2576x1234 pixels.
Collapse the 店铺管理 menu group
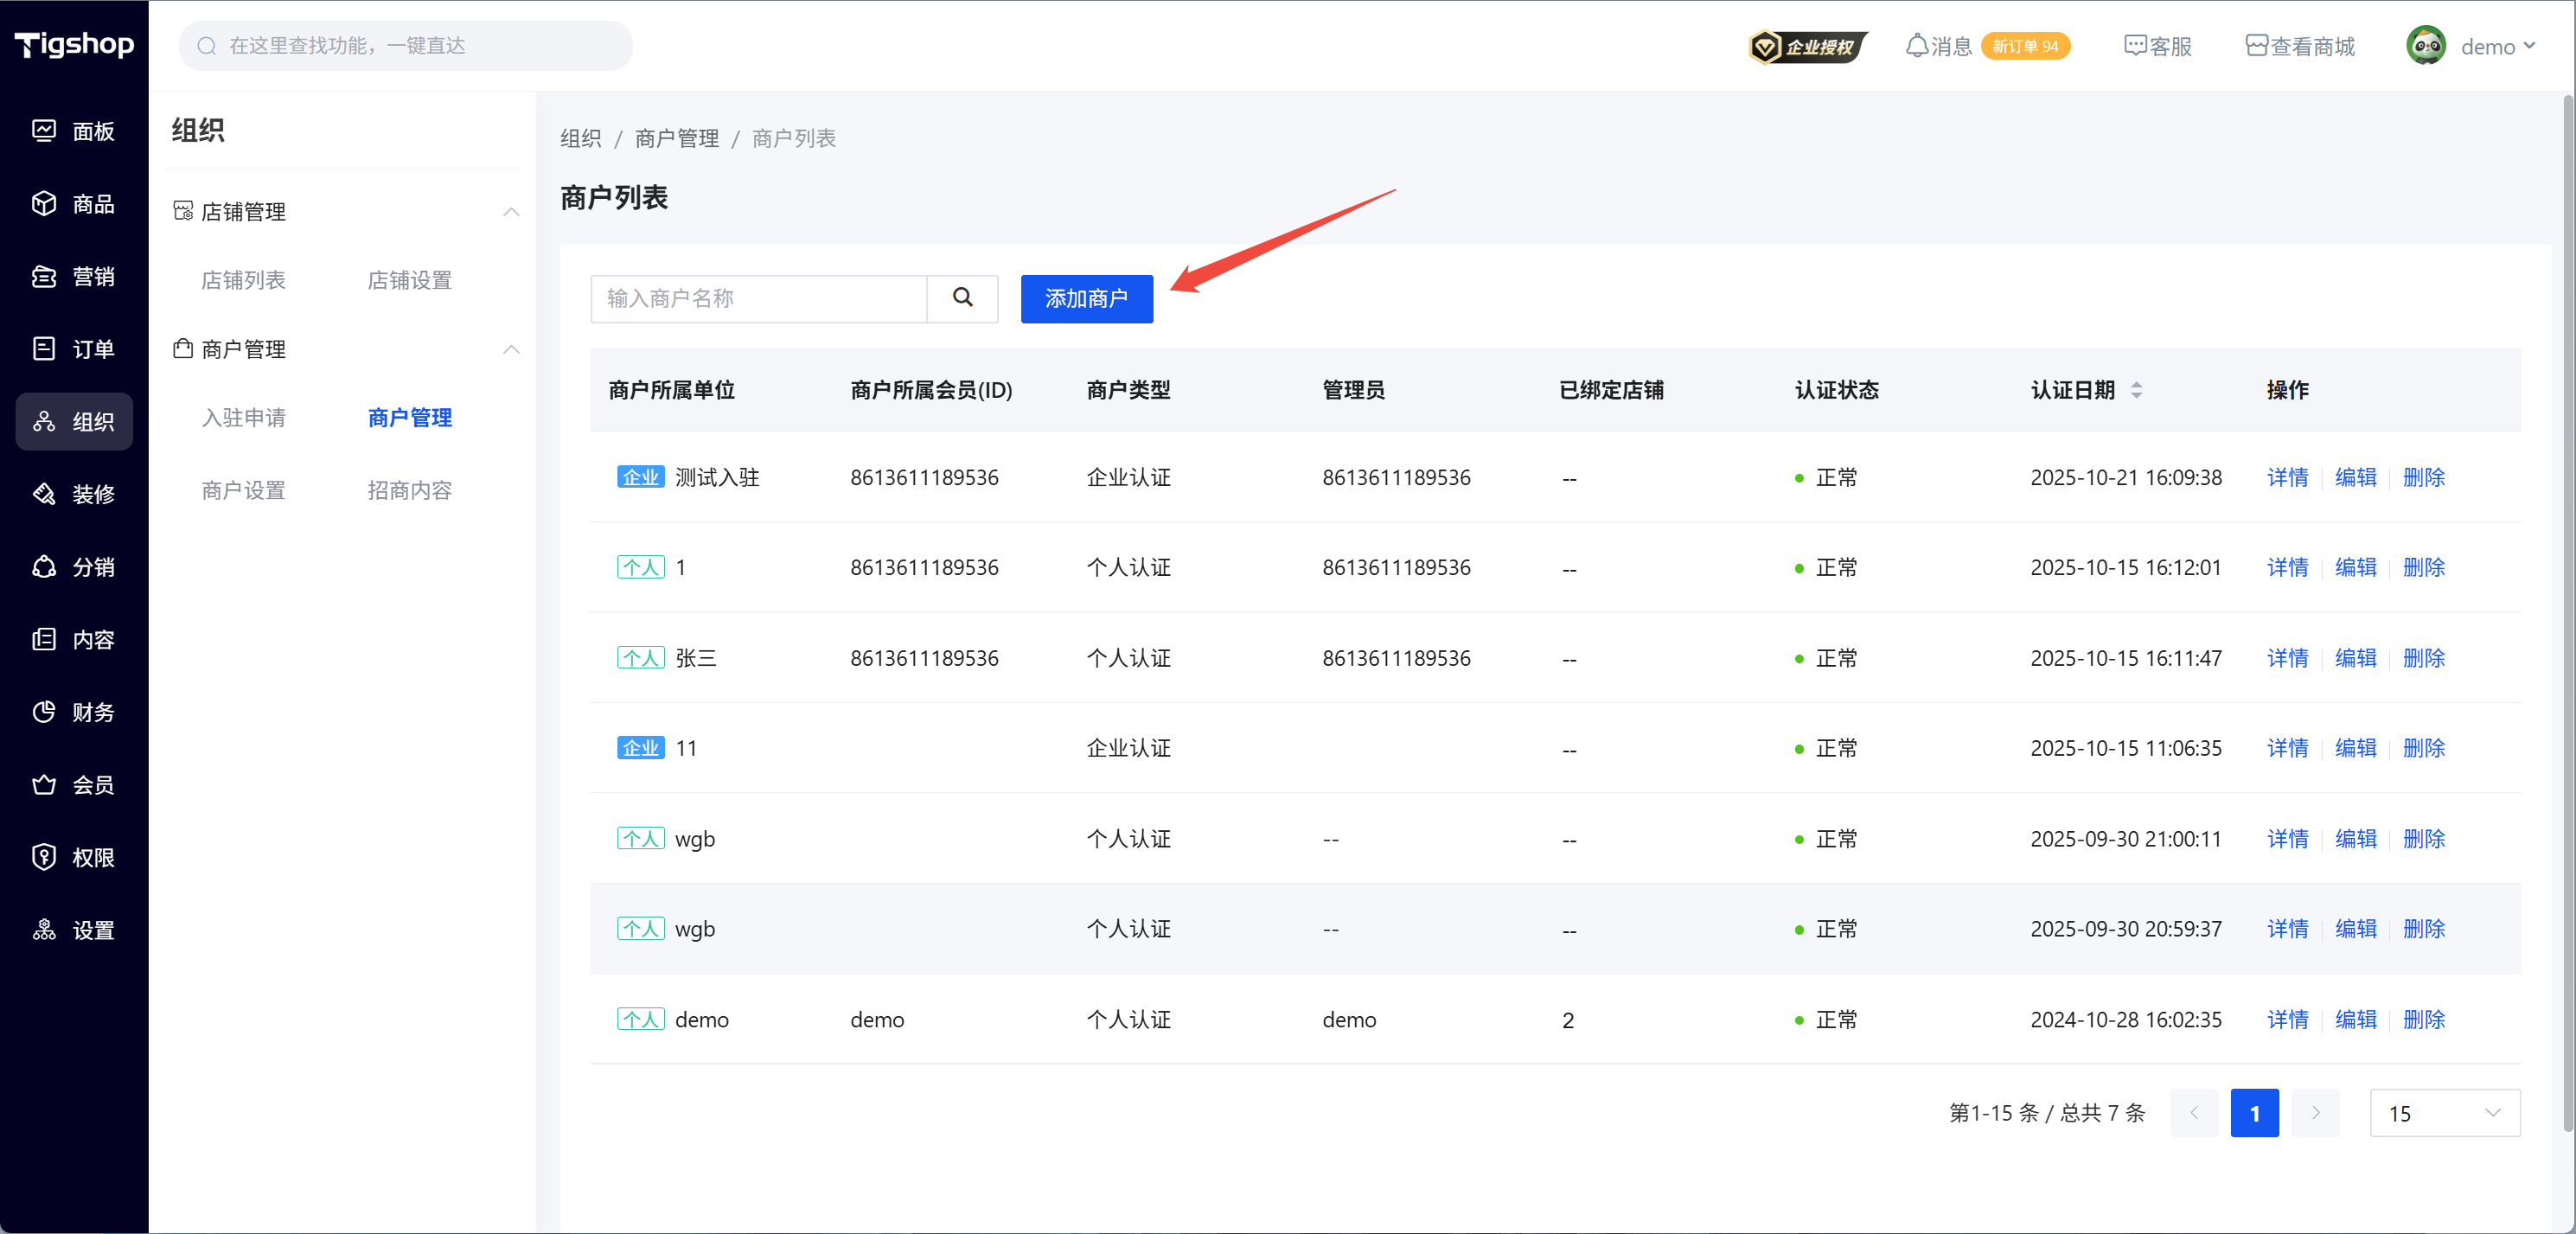click(511, 212)
